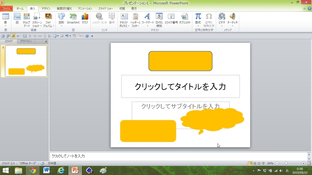Click the zoom slider handle
The width and height of the screenshot is (312, 175).
coord(286,163)
